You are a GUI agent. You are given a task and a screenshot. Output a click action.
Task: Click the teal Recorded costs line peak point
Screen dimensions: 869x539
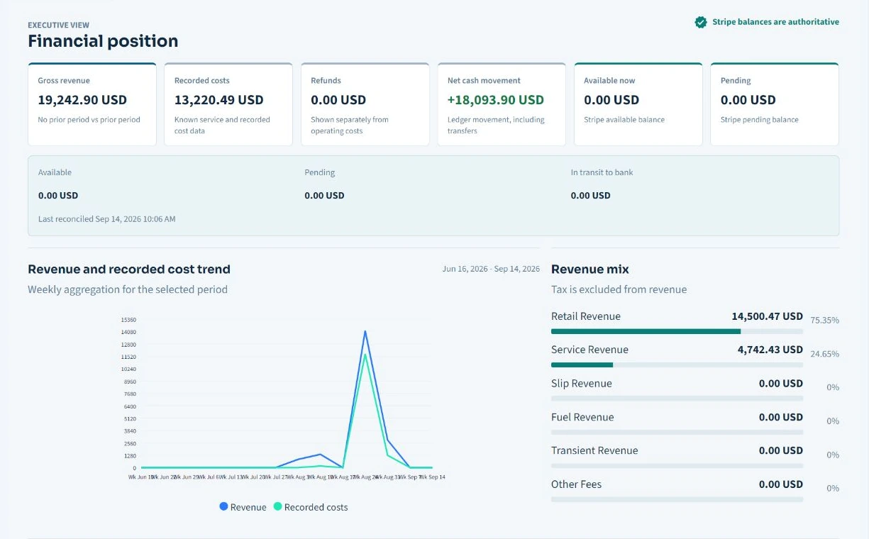(365, 355)
